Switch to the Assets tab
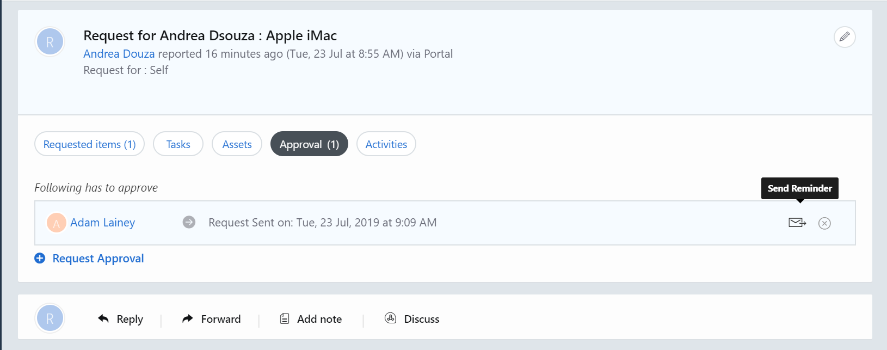The width and height of the screenshot is (887, 350). click(x=237, y=144)
